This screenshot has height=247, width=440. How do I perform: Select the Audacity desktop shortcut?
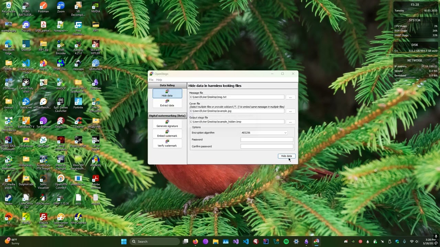tap(96, 161)
